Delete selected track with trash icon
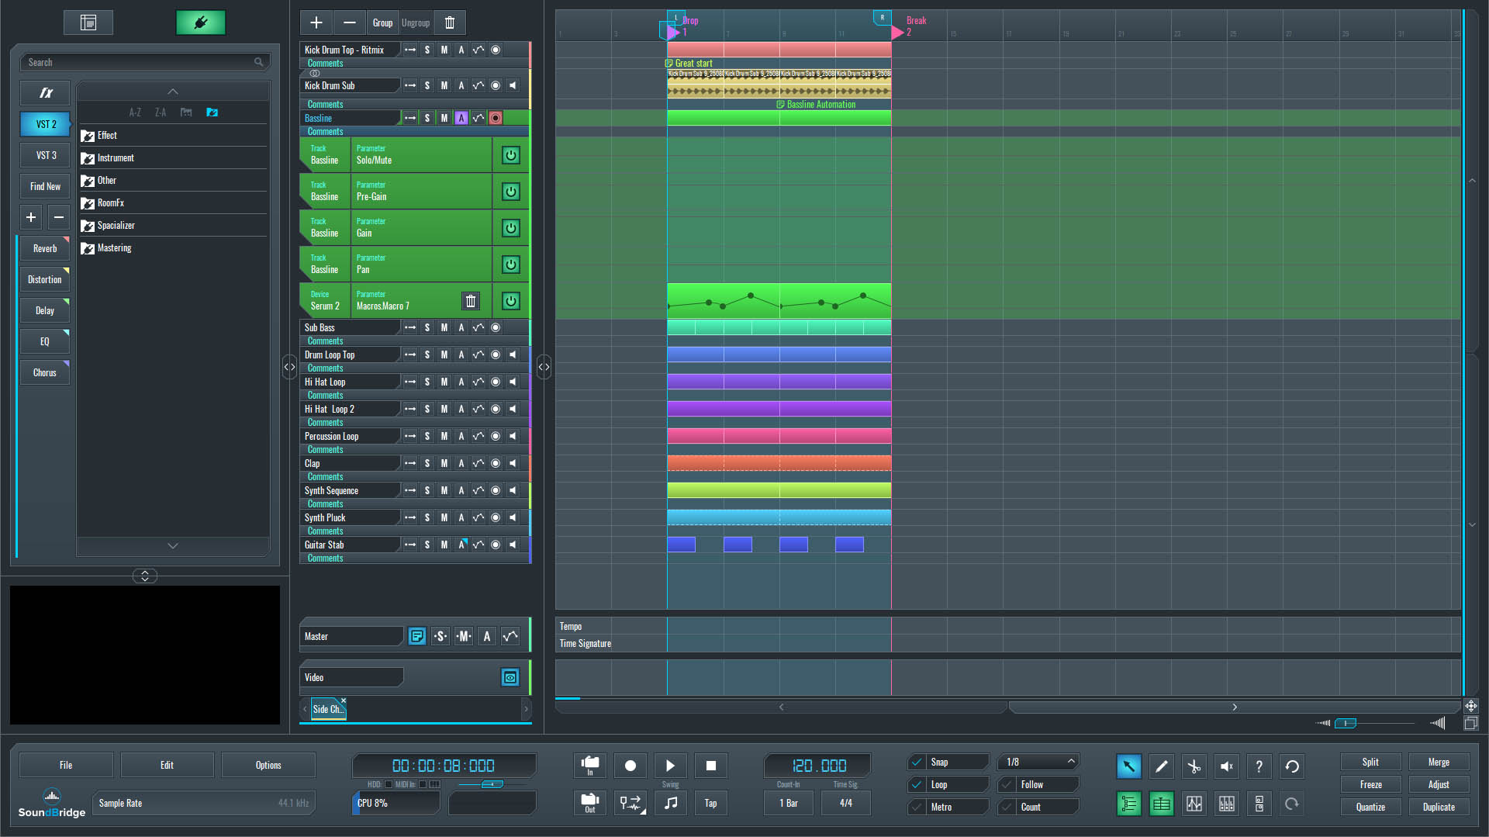The height and width of the screenshot is (837, 1489). click(450, 22)
